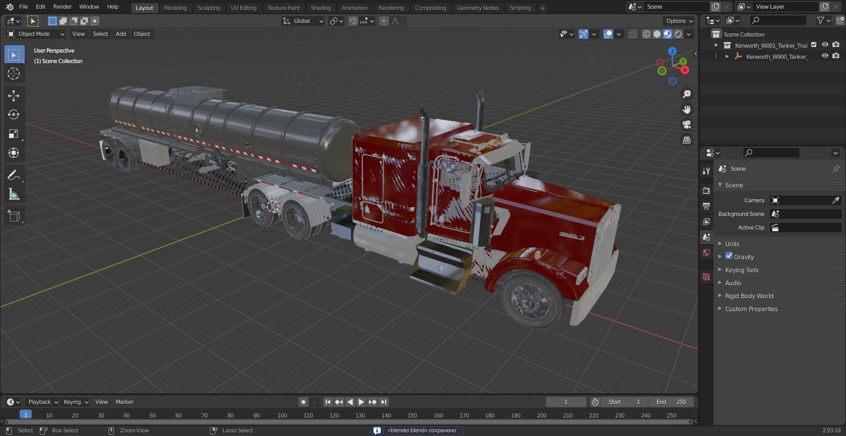
Task: Toggle proportional editing
Action: (x=384, y=21)
